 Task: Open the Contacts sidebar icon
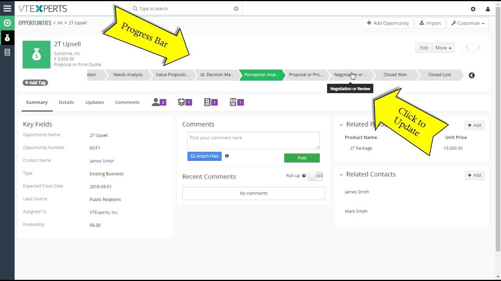click(x=7, y=52)
